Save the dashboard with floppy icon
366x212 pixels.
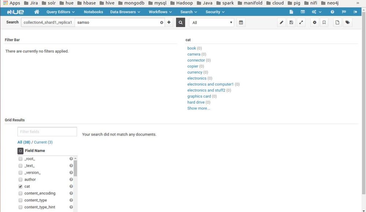(x=291, y=22)
